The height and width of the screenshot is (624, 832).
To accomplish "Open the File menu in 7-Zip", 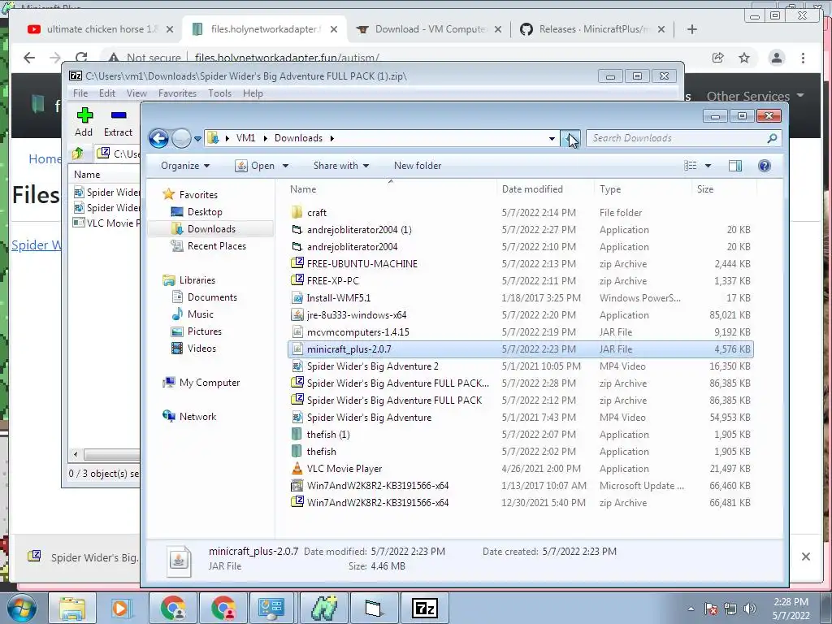I will coord(80,93).
